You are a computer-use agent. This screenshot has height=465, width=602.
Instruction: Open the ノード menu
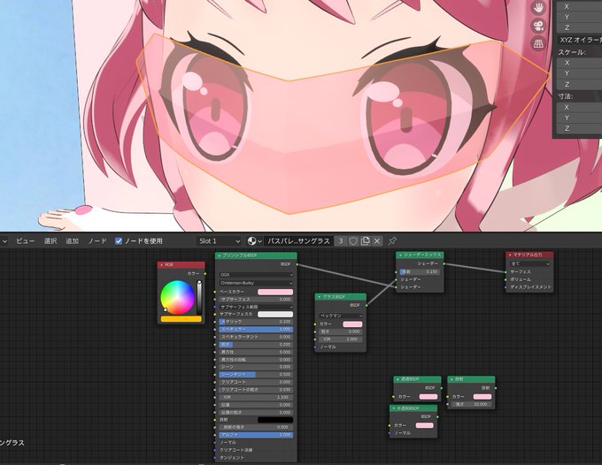(97, 241)
